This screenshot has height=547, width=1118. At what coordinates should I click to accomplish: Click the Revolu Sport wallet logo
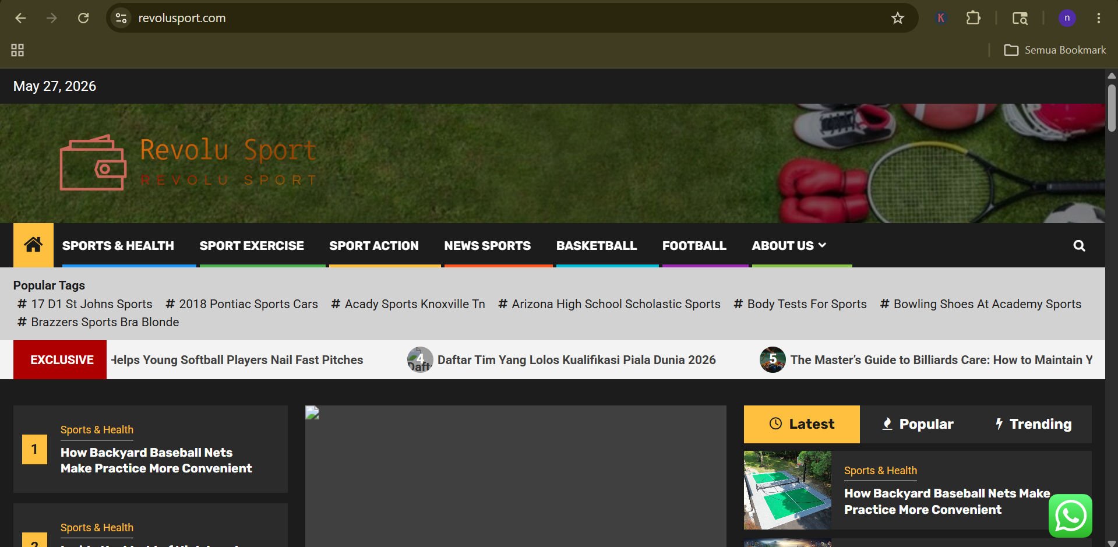(93, 163)
